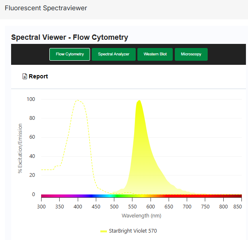The height and width of the screenshot is (240, 248).
Task: Click the 100 tick label on the y-axis
Action: coord(30,99)
